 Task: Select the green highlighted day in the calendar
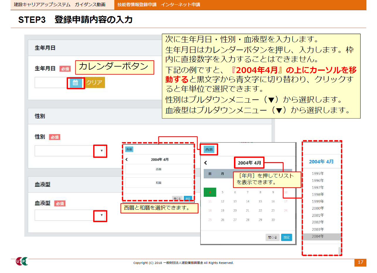210,192
